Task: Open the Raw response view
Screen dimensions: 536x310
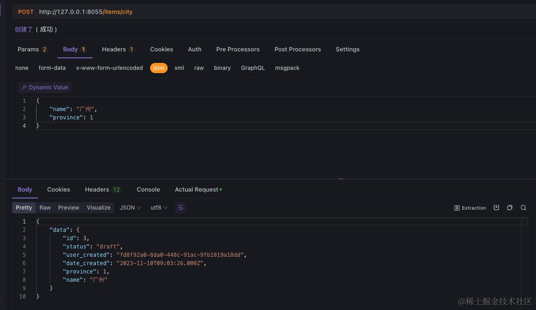Action: pyautogui.click(x=45, y=208)
